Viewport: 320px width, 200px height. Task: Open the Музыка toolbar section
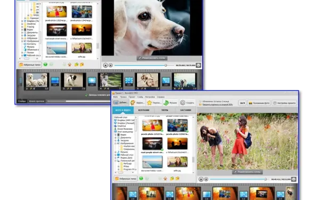(170, 102)
